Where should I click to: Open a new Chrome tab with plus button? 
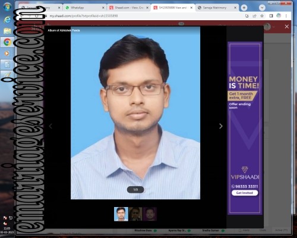click(244, 8)
